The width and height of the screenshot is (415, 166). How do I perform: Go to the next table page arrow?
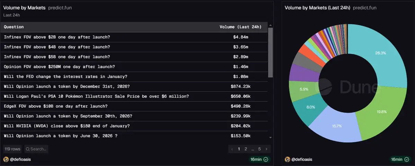(x=266, y=149)
